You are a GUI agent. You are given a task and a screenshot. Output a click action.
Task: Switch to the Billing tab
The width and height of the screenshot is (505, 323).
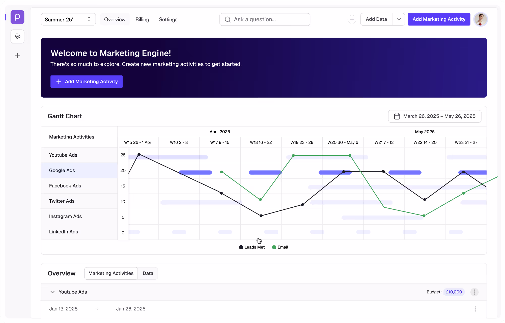click(x=142, y=19)
